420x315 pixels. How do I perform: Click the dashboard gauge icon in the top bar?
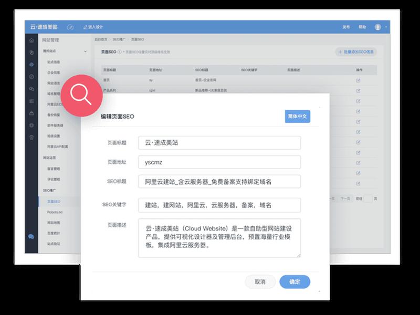click(70, 27)
